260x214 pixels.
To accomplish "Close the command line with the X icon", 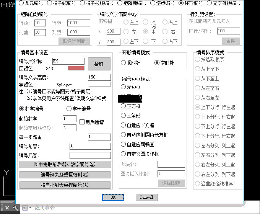I will [7, 208].
